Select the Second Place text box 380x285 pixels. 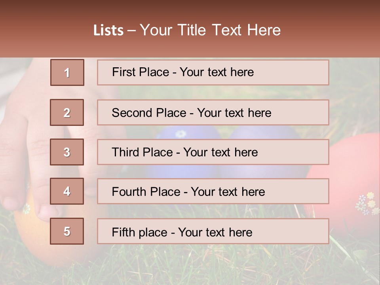pos(213,112)
